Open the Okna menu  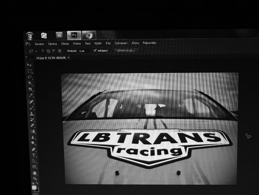[x=135, y=43]
